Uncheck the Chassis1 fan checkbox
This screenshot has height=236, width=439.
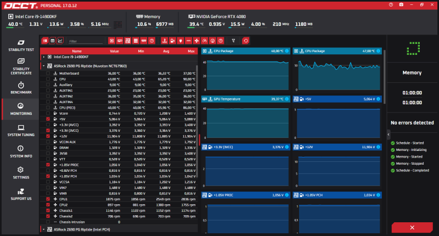pos(48,211)
